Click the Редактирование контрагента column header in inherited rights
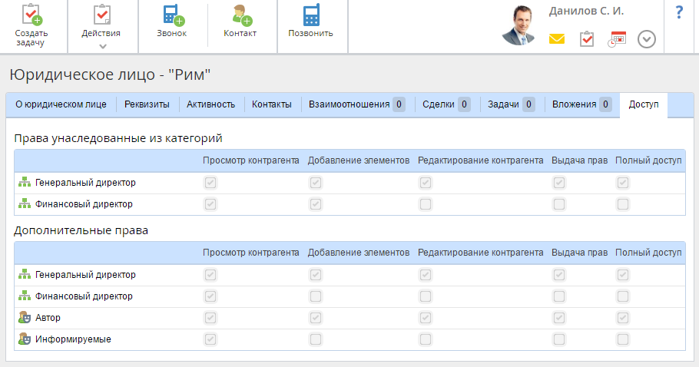Screen dimensions: 699x367 [x=480, y=161]
